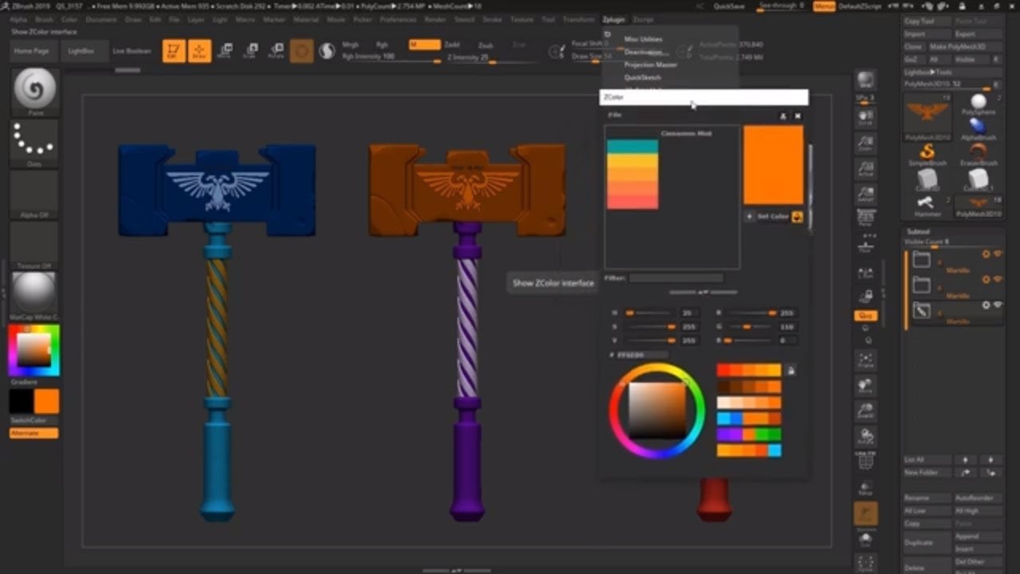Click the Move icon in right shelf

click(865, 386)
